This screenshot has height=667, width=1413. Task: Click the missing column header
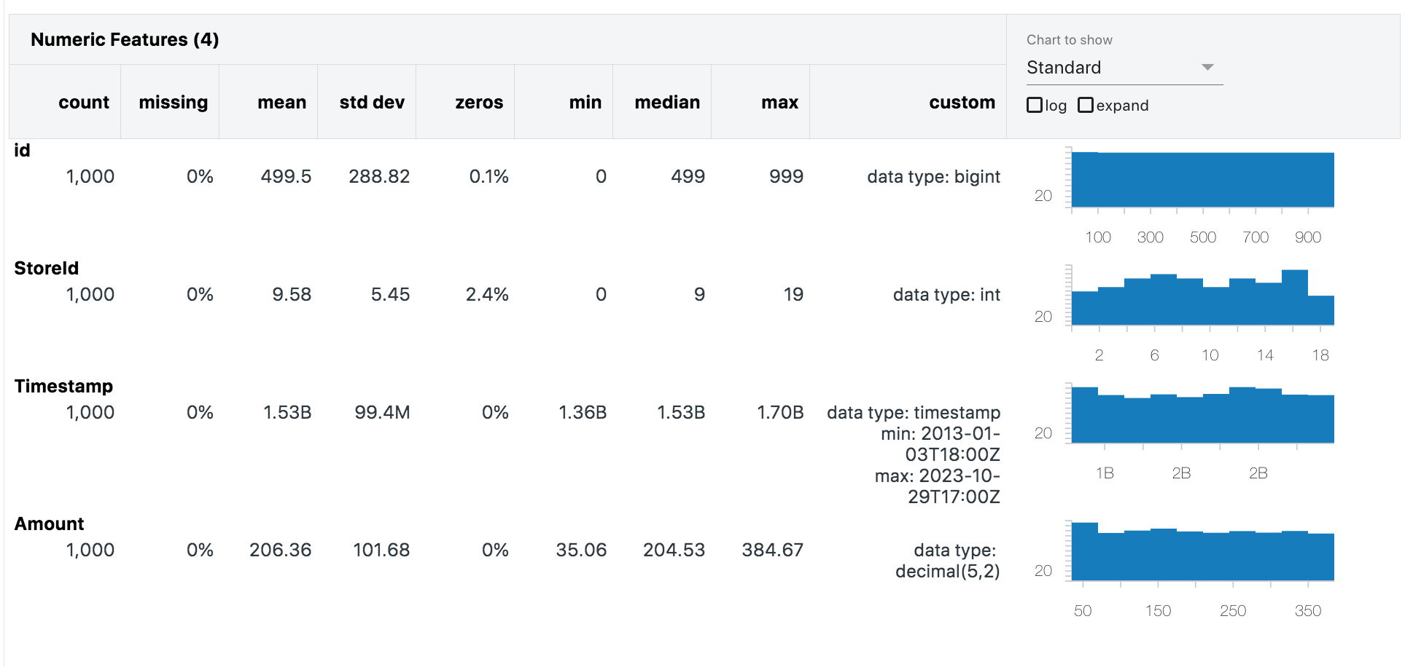click(x=174, y=103)
